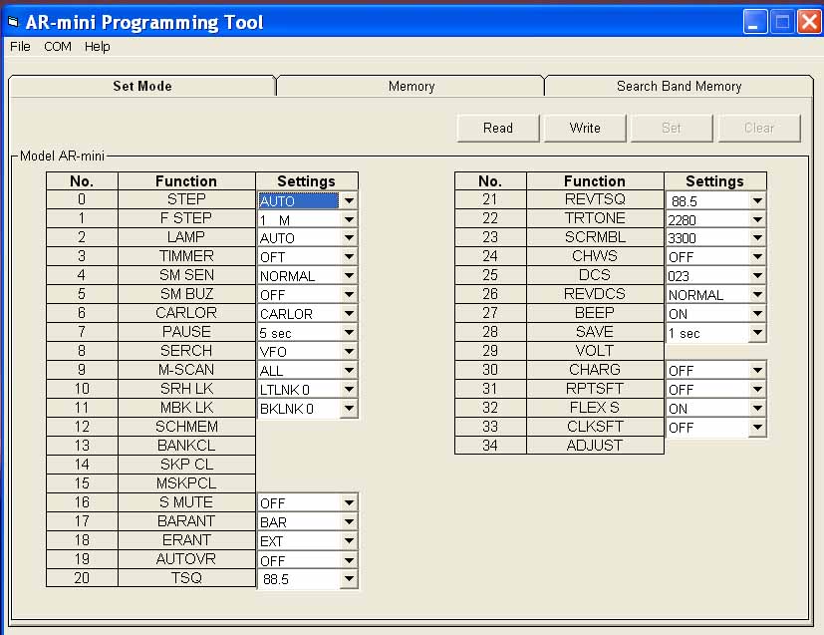Expand the RPTSFT settings dropdown
Image resolution: width=824 pixels, height=635 pixels.
point(756,390)
